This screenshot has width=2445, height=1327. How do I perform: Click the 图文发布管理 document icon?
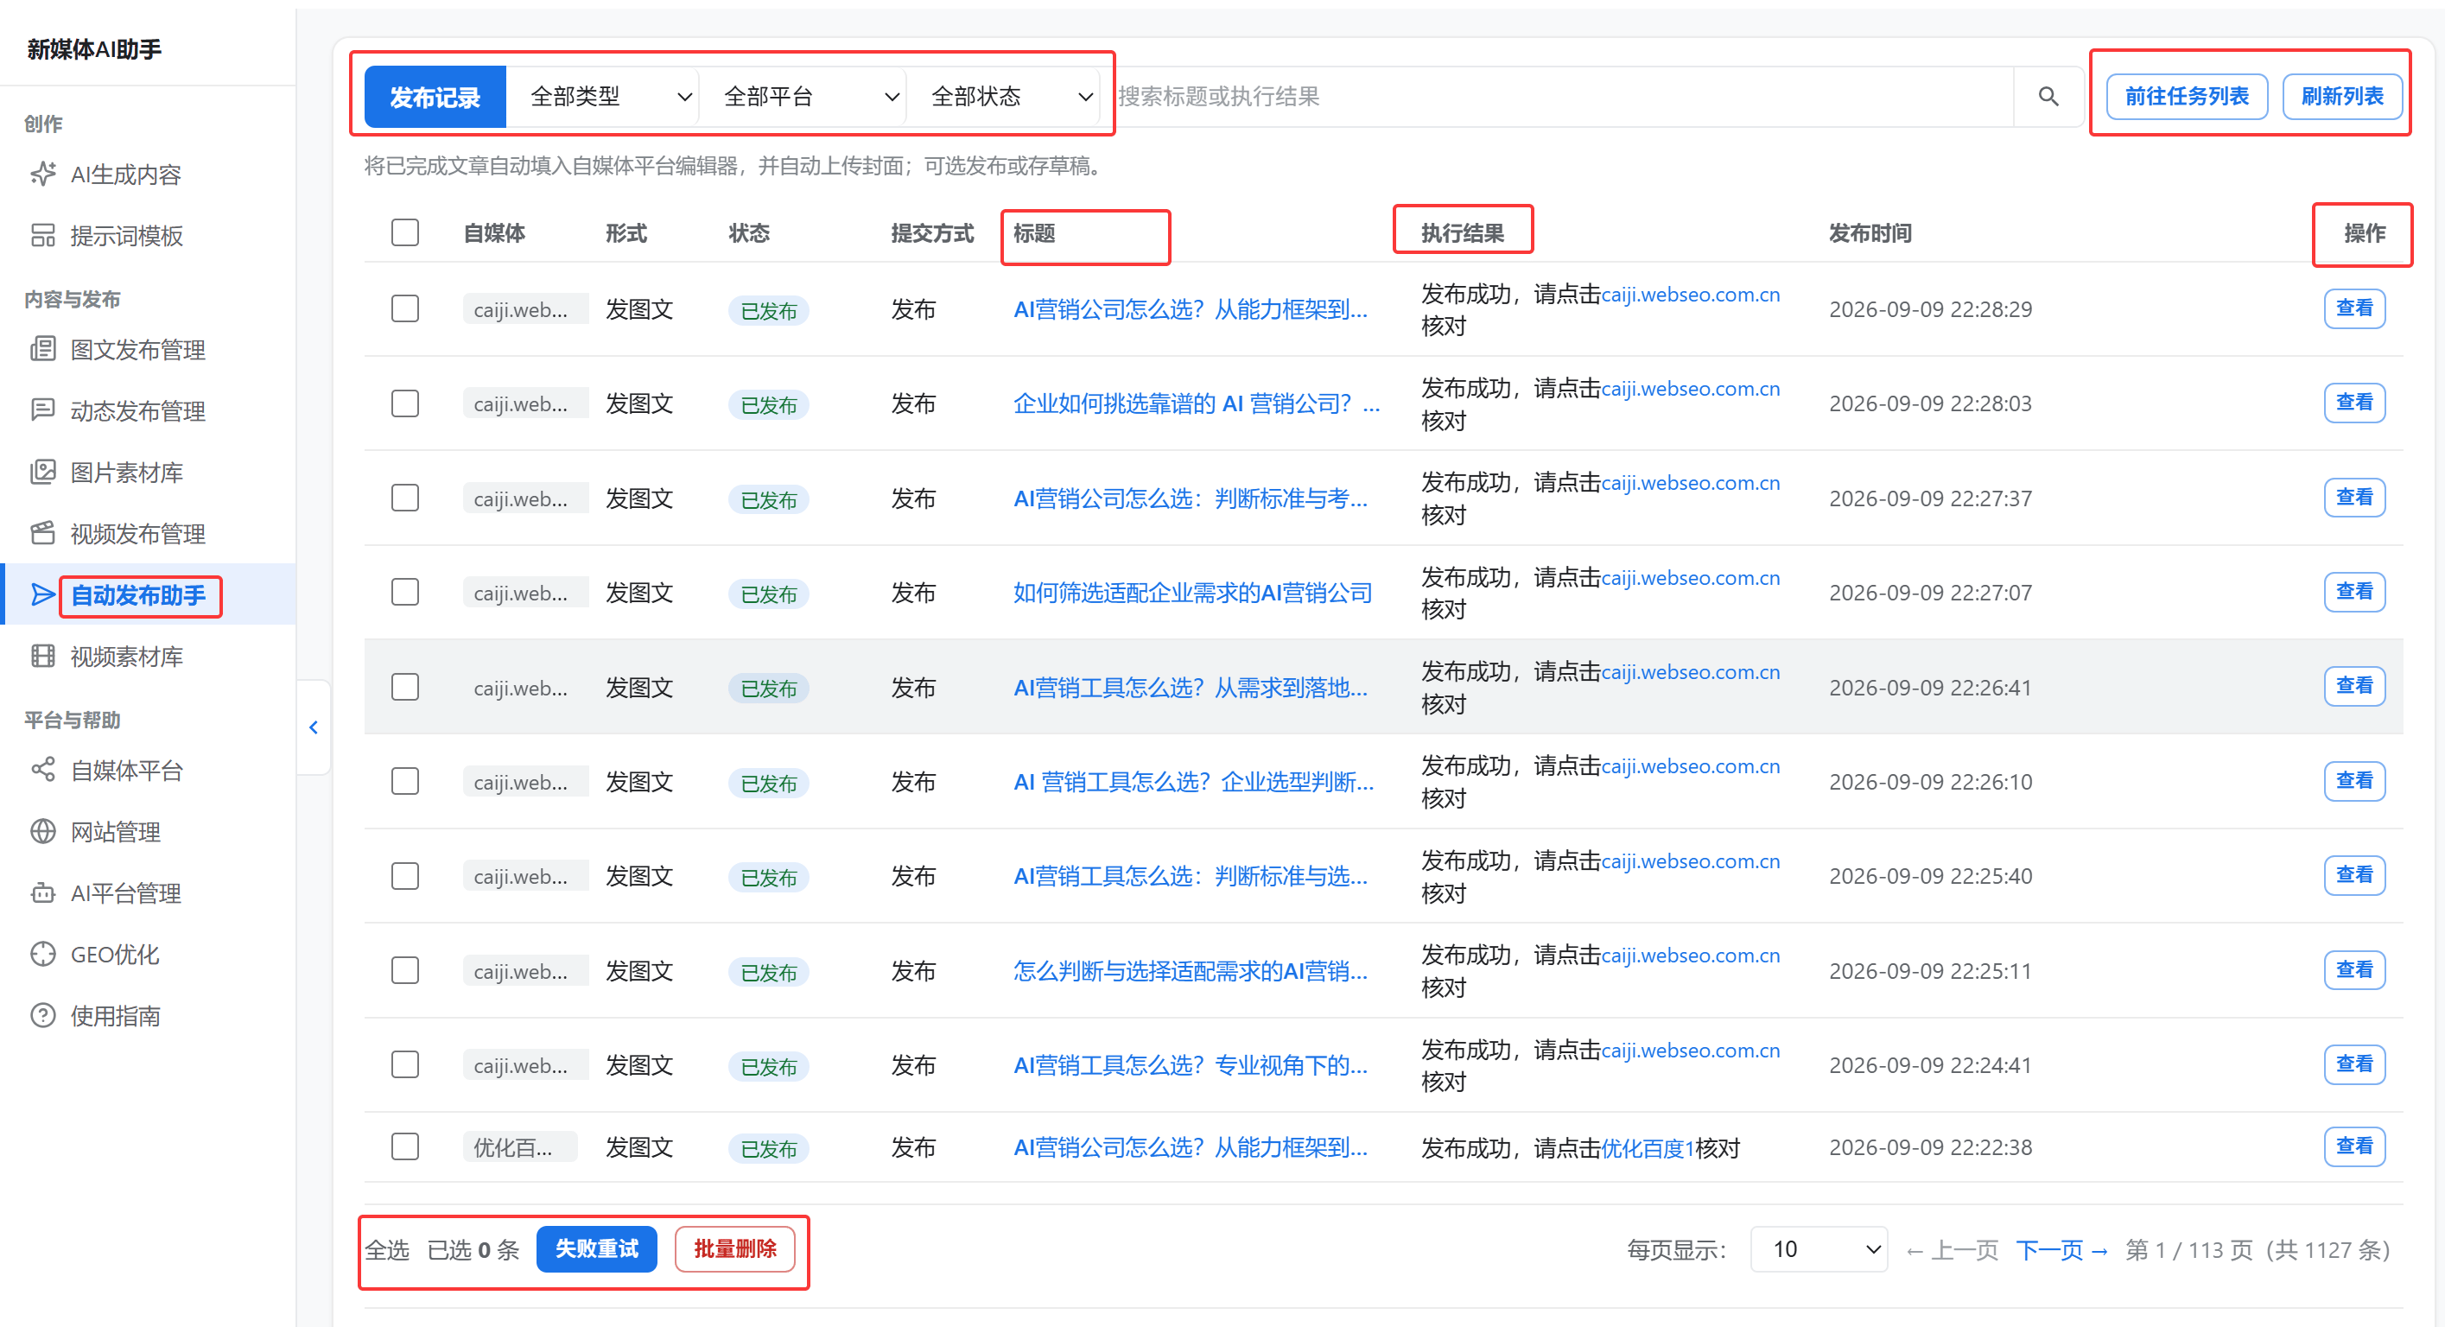point(42,349)
